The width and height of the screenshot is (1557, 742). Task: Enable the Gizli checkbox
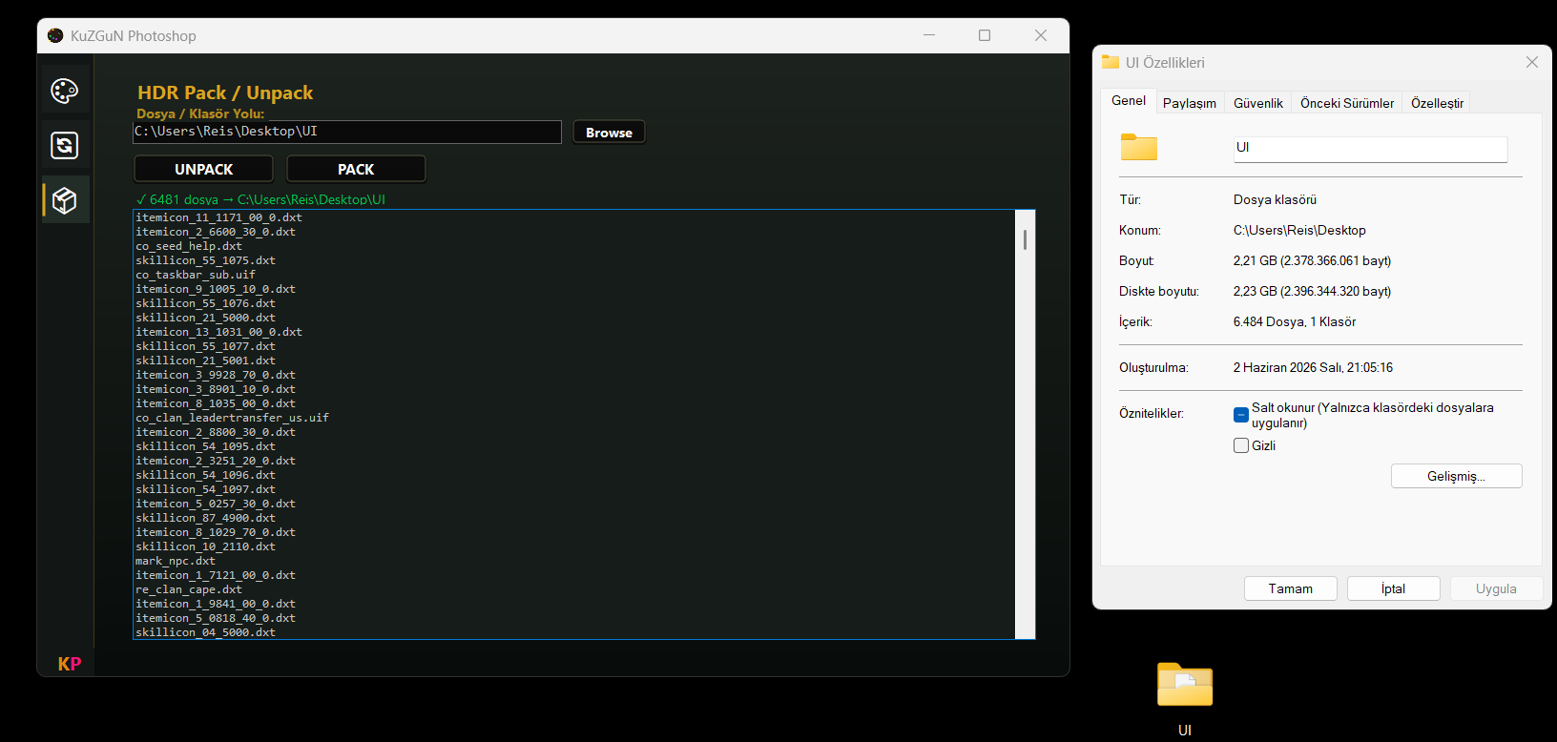[1241, 445]
